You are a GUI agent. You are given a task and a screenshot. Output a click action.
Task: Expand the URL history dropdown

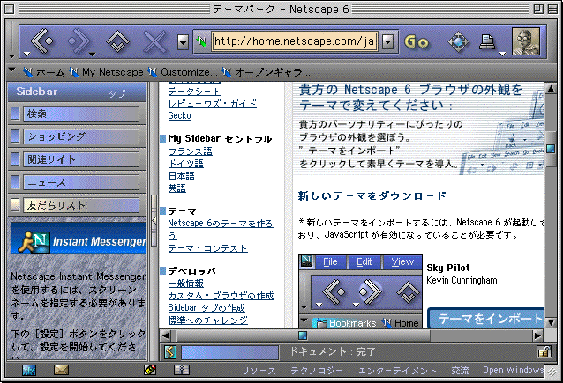[x=387, y=42]
